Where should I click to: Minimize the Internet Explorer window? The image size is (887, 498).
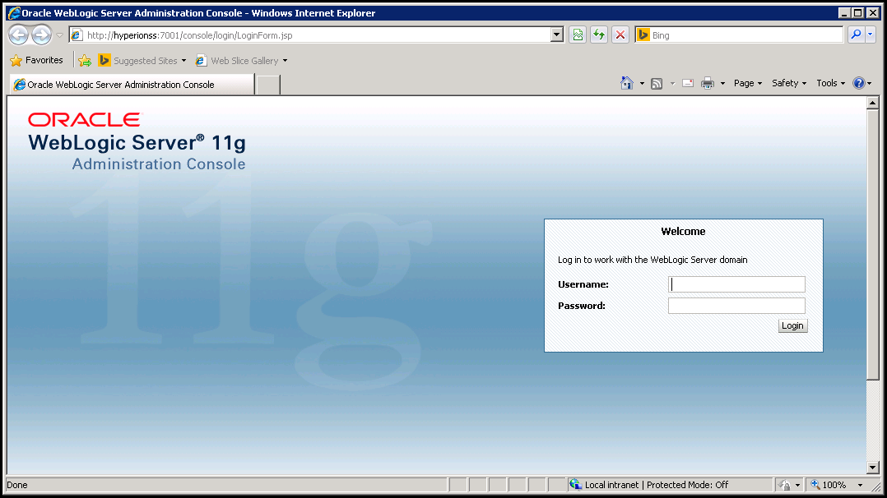[844, 13]
